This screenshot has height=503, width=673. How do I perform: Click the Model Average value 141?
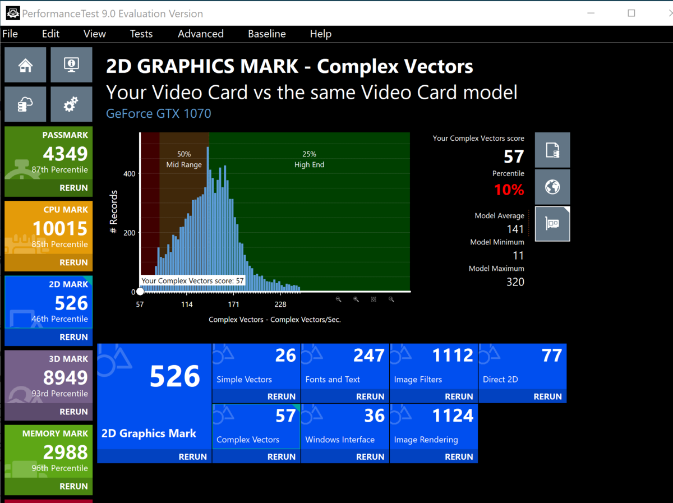click(x=515, y=229)
